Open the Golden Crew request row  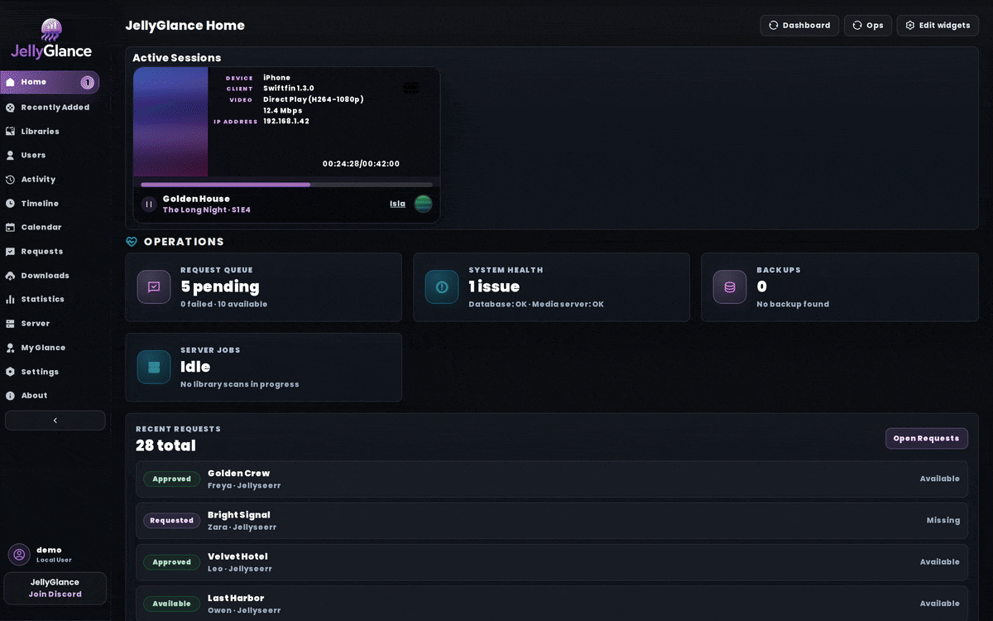552,479
